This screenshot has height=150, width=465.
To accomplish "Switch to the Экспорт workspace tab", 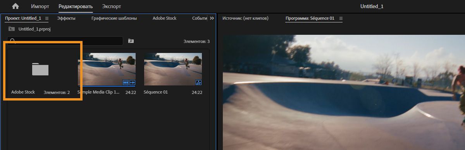I will (112, 7).
